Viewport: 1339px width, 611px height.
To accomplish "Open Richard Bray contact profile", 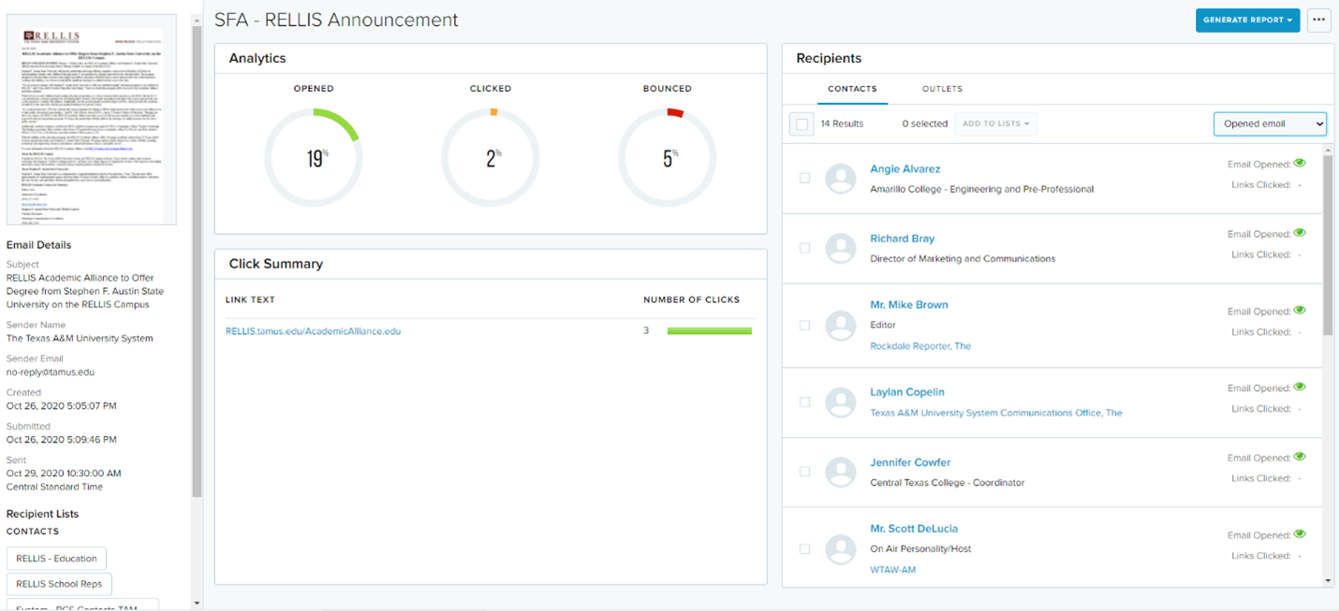I will [902, 239].
